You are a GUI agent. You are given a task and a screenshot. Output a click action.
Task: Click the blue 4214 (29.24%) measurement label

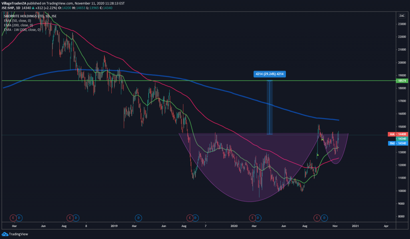pyautogui.click(x=269, y=74)
